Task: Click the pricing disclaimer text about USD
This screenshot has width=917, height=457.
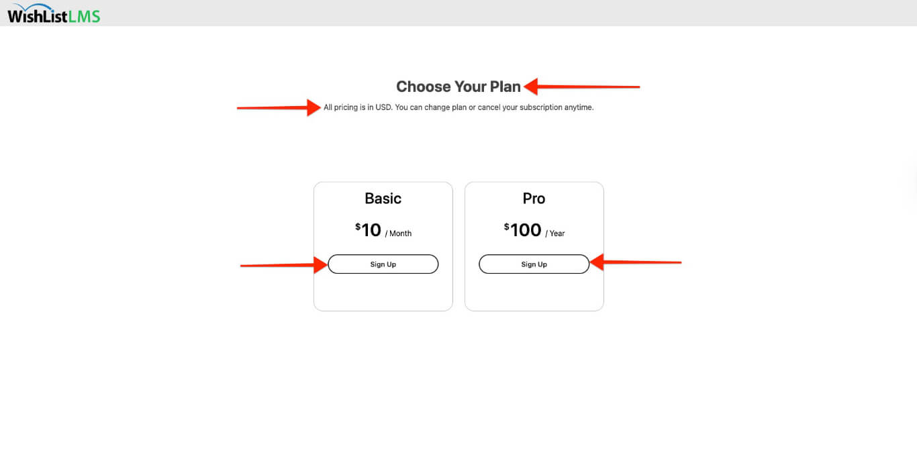Action: tap(458, 107)
